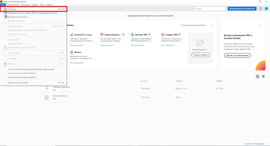The height and width of the screenshot is (146, 270).
Task: Open recent file 1 Пособие_практика.pdf from menu
Action: pyautogui.click(x=34, y=69)
